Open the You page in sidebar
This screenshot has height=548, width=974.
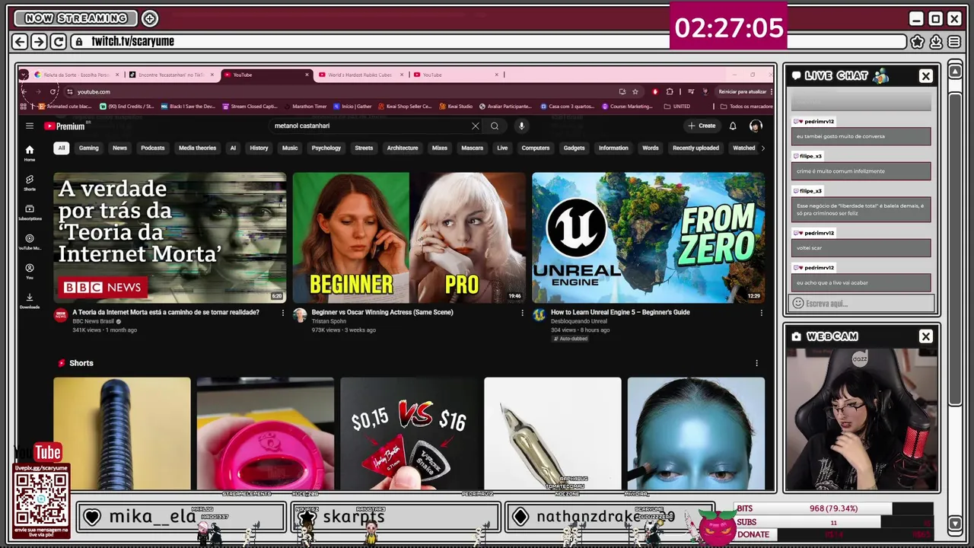[x=29, y=271]
